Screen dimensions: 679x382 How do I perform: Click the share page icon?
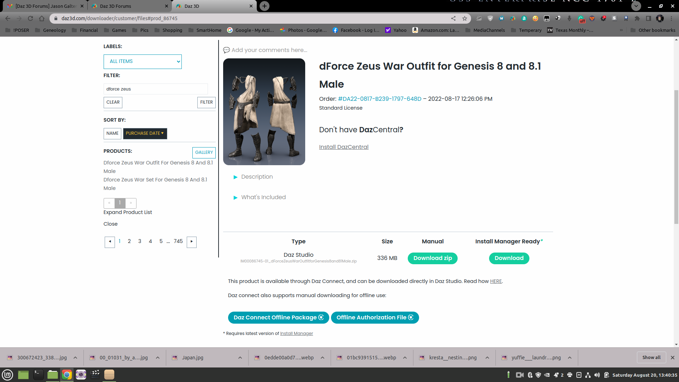[x=453, y=18]
